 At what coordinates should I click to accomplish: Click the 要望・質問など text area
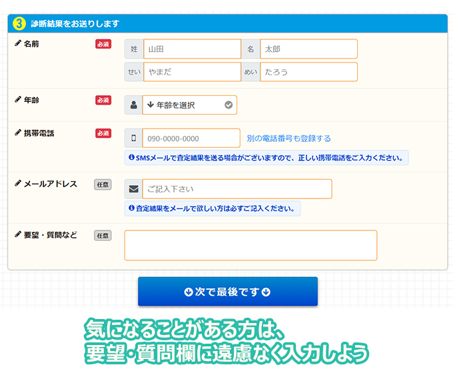tap(250, 245)
